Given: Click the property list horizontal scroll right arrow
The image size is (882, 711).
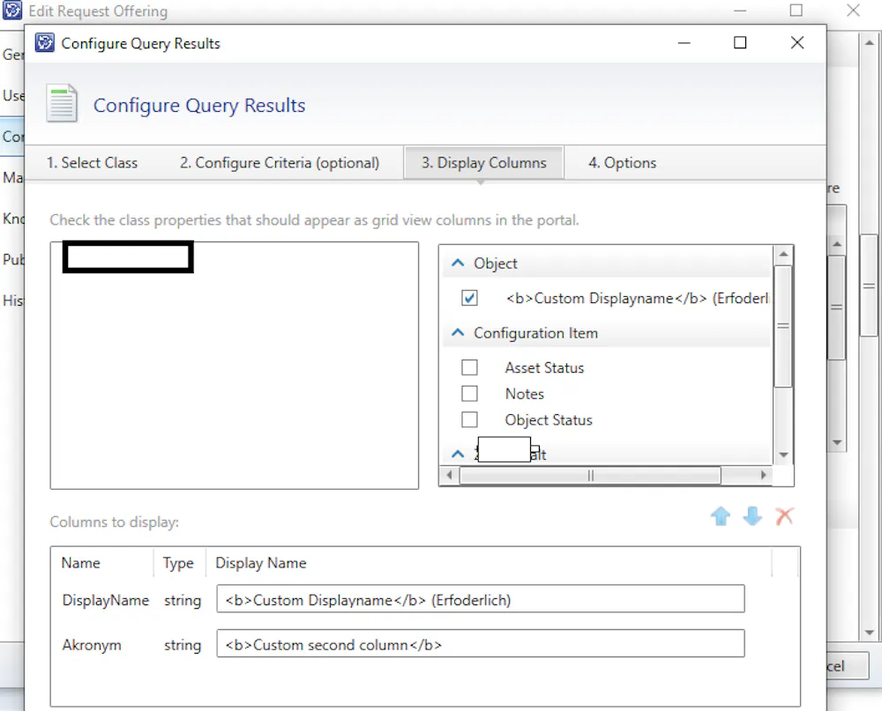Looking at the screenshot, I should point(763,475).
